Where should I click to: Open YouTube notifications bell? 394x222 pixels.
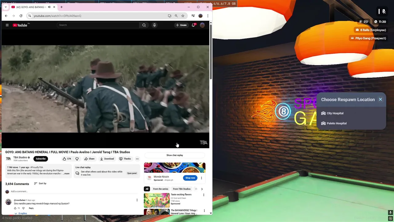(x=193, y=25)
